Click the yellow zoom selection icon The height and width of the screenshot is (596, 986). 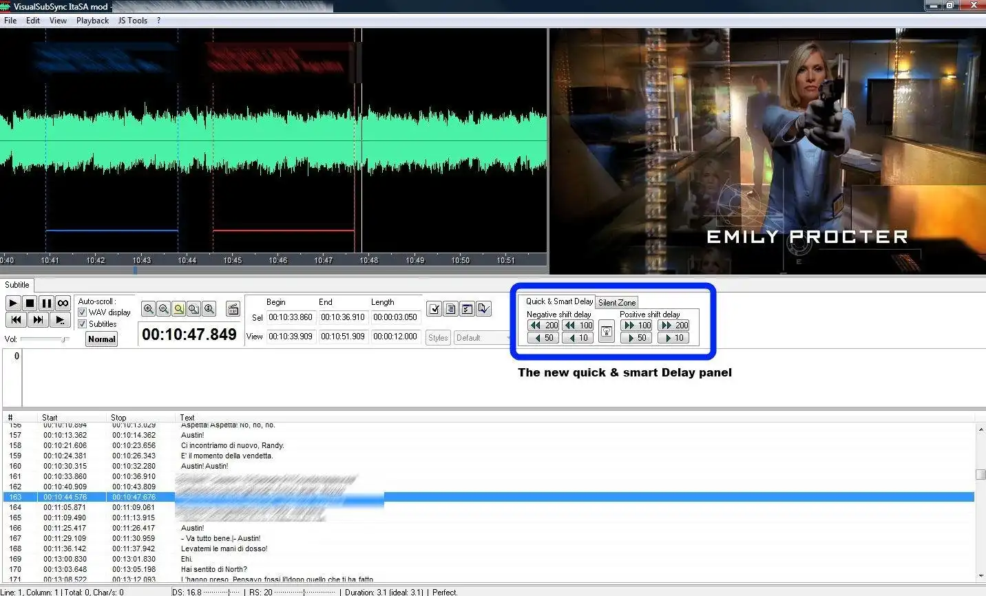coord(179,309)
